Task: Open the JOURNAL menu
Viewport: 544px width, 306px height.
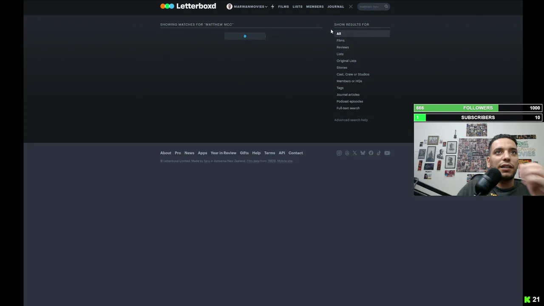Action: (336, 6)
